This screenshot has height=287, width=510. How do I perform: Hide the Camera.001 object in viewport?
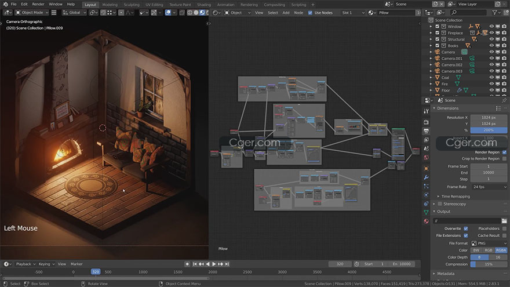[491, 58]
